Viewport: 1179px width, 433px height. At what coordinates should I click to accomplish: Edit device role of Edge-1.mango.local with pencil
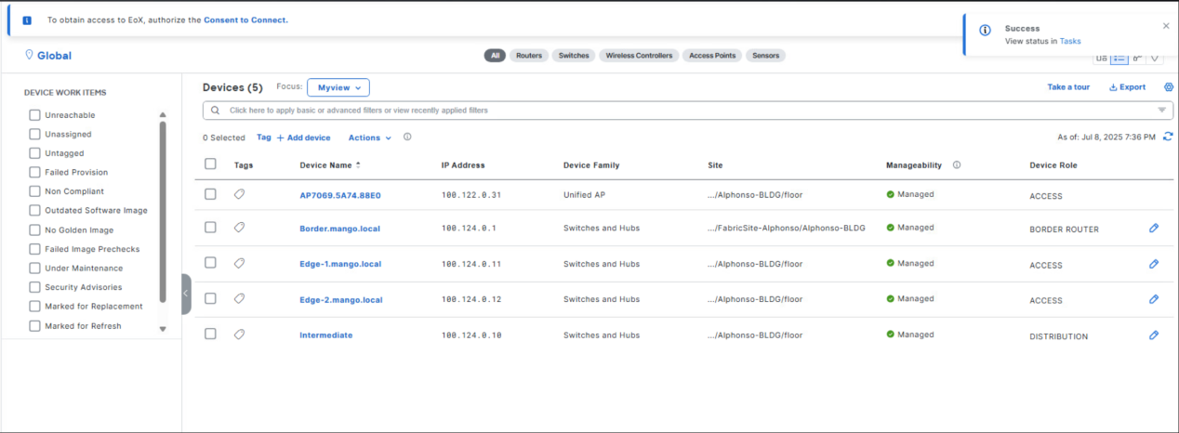coord(1154,264)
